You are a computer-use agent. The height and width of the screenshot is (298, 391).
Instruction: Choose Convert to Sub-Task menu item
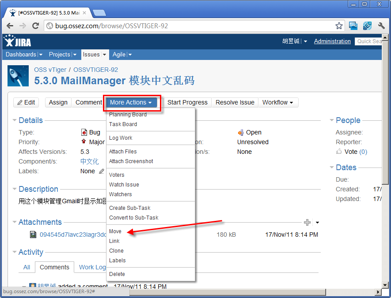coord(151,218)
